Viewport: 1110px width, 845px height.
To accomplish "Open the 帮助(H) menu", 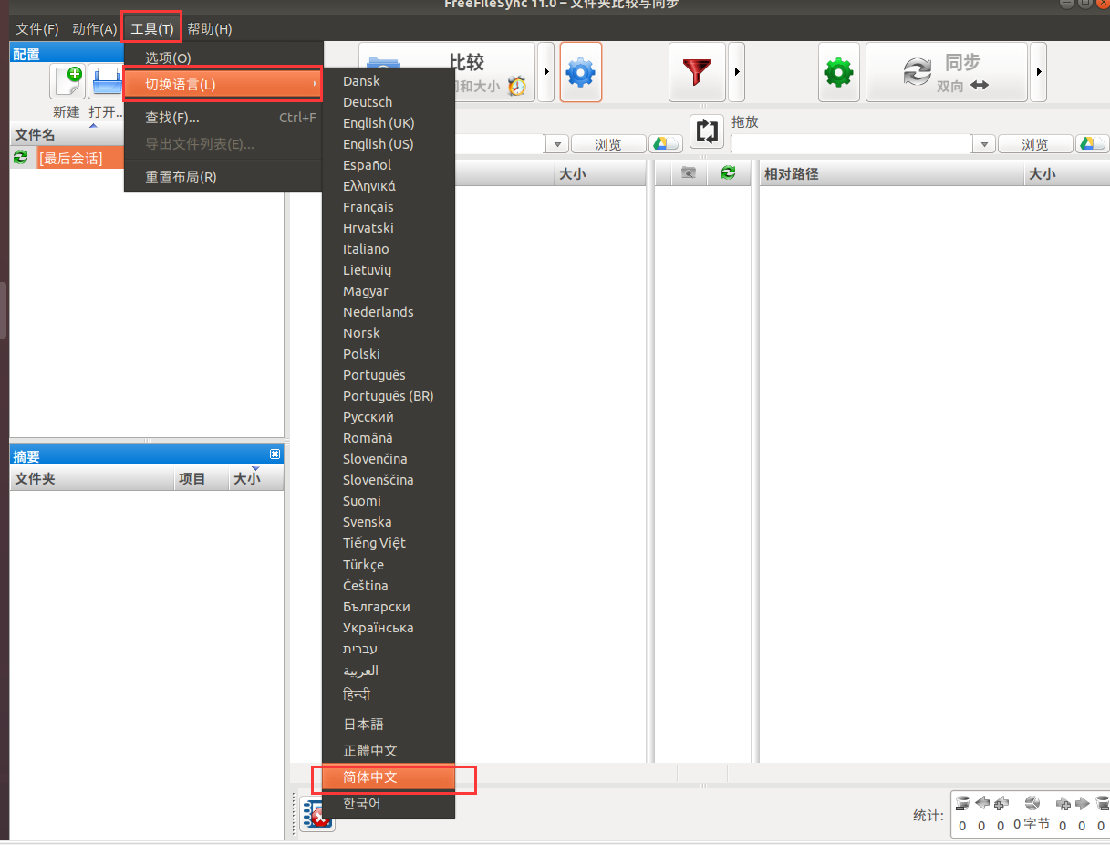I will point(209,28).
